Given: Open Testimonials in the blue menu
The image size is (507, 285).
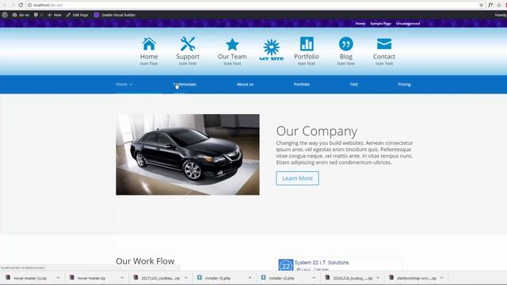Looking at the screenshot, I should [x=185, y=85].
